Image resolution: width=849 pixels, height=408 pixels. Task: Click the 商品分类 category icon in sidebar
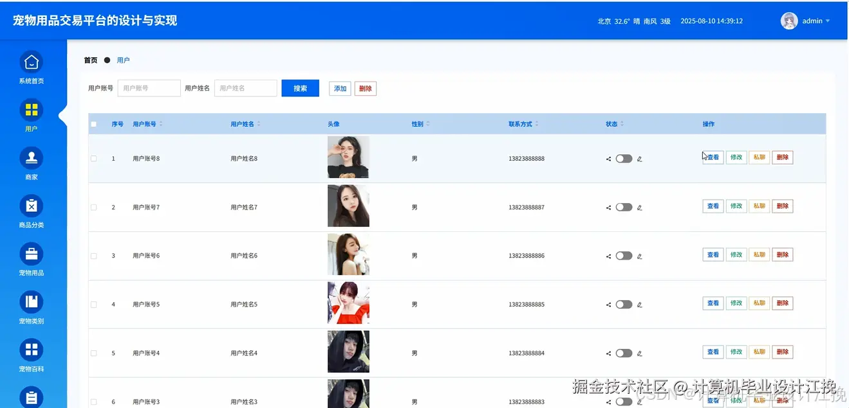tap(31, 206)
